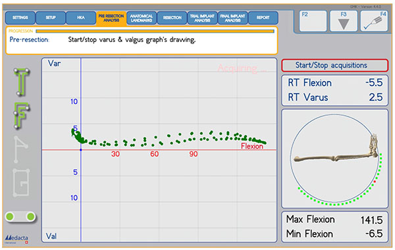This screenshot has width=395, height=250.
Task: Select the F femur tracker icon
Action: coord(22,116)
